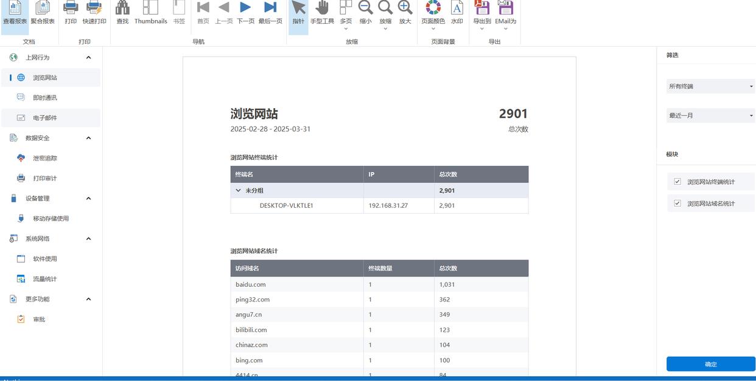
Task: Click chinaz.com domain row
Action: 379,345
